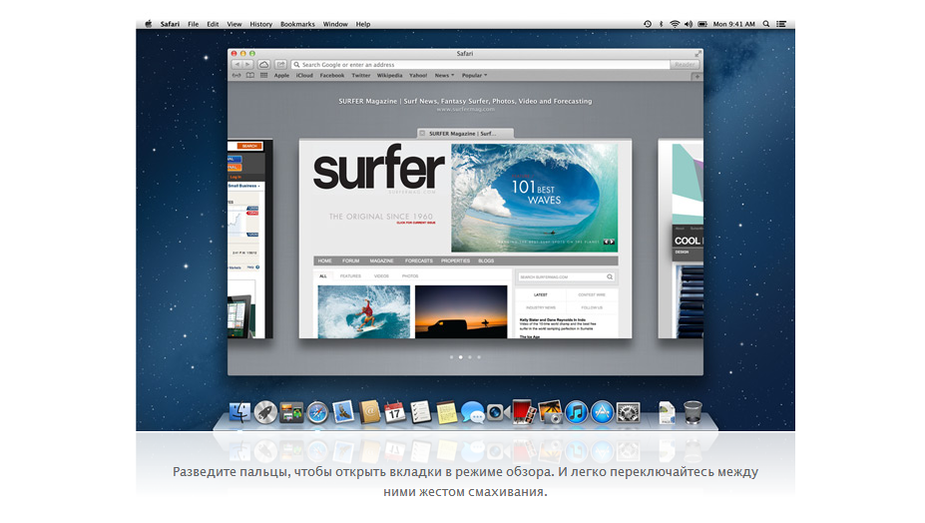Open the Apple bookmark link
This screenshot has width=925, height=523.
click(281, 76)
